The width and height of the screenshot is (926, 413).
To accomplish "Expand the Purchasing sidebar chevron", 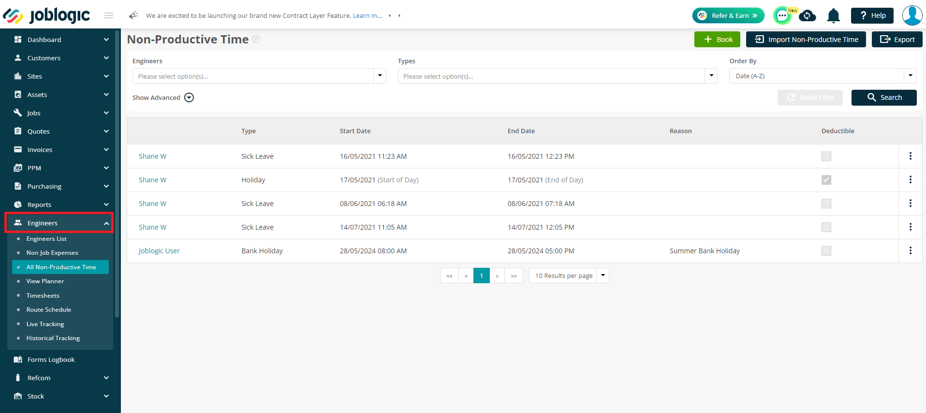I will coord(106,186).
